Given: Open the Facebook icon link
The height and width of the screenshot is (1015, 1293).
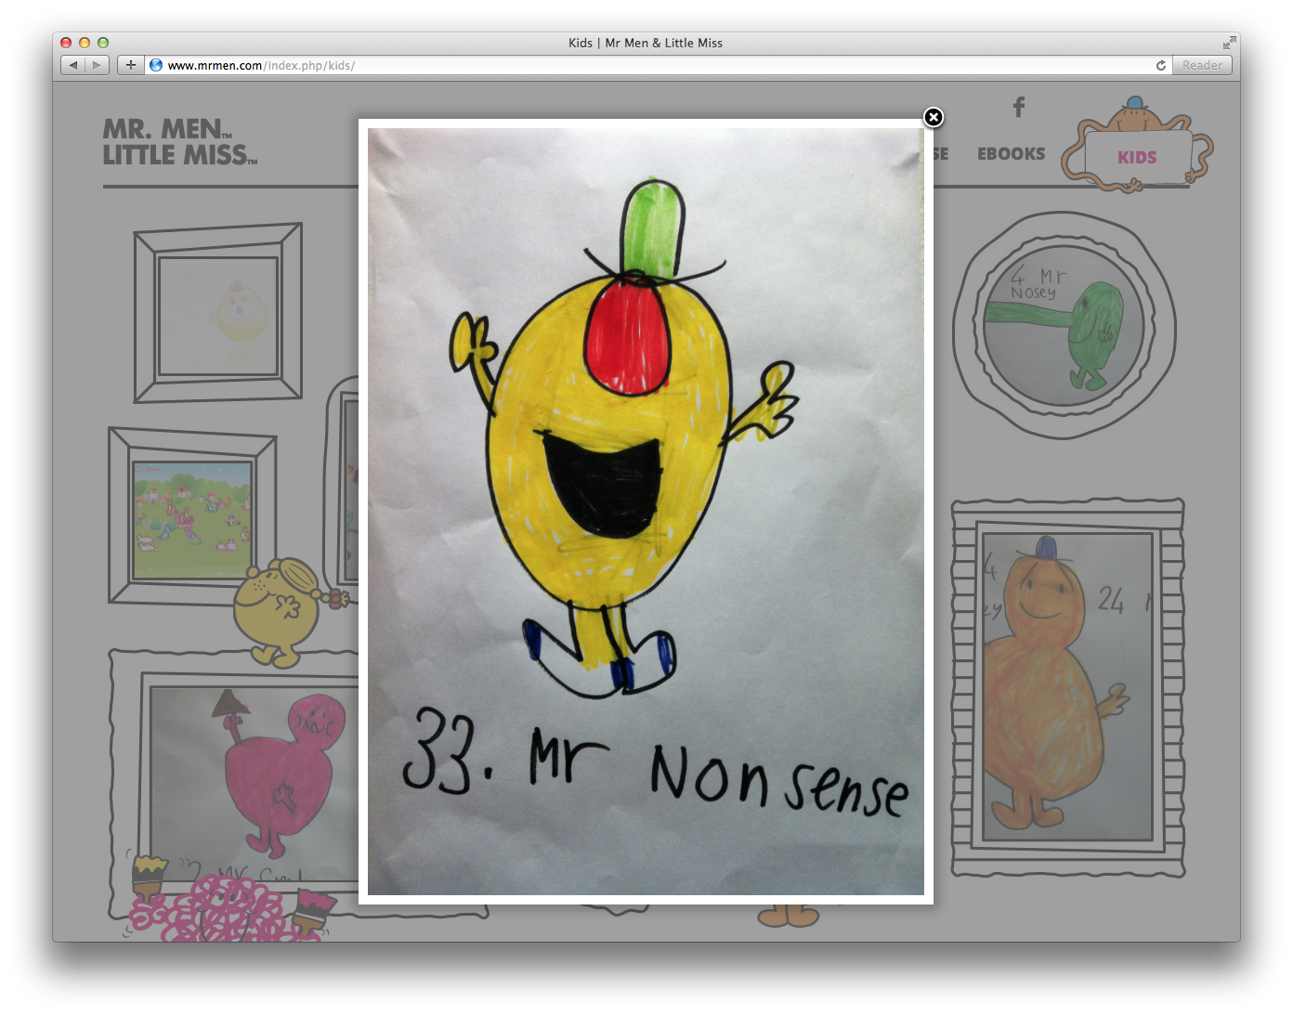Looking at the screenshot, I should pyautogui.click(x=1019, y=107).
